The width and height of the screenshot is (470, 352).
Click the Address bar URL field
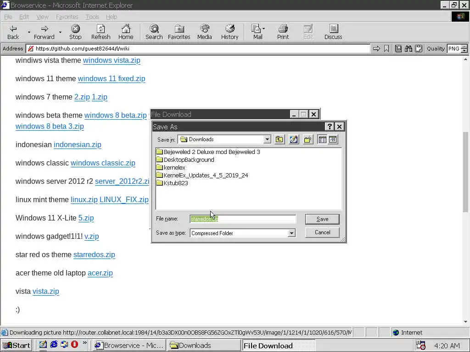[x=198, y=49]
